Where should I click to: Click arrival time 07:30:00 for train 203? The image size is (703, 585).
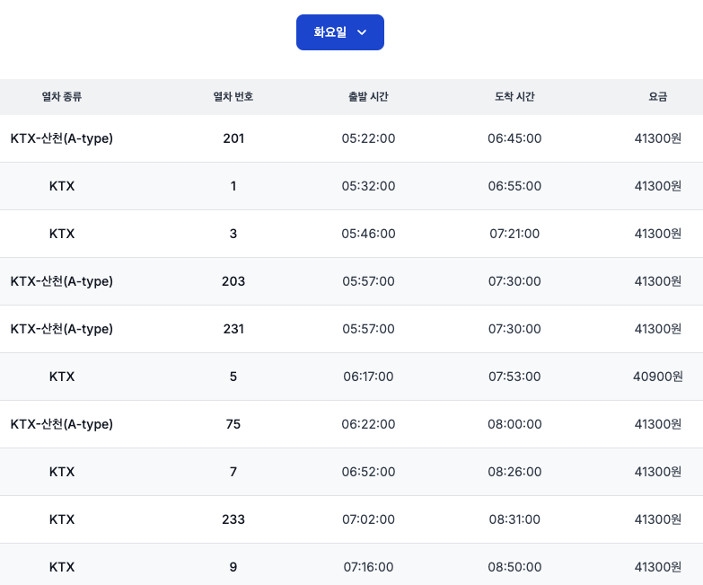[514, 281]
